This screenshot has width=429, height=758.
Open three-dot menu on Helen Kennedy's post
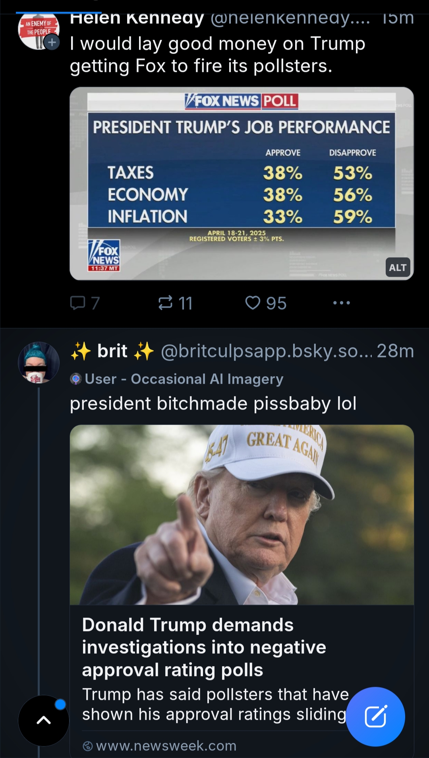click(x=342, y=303)
